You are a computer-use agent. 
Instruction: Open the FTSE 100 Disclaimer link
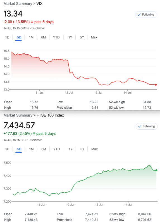35,140
